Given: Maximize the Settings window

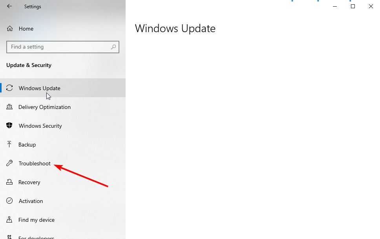Looking at the screenshot, I should [353, 6].
